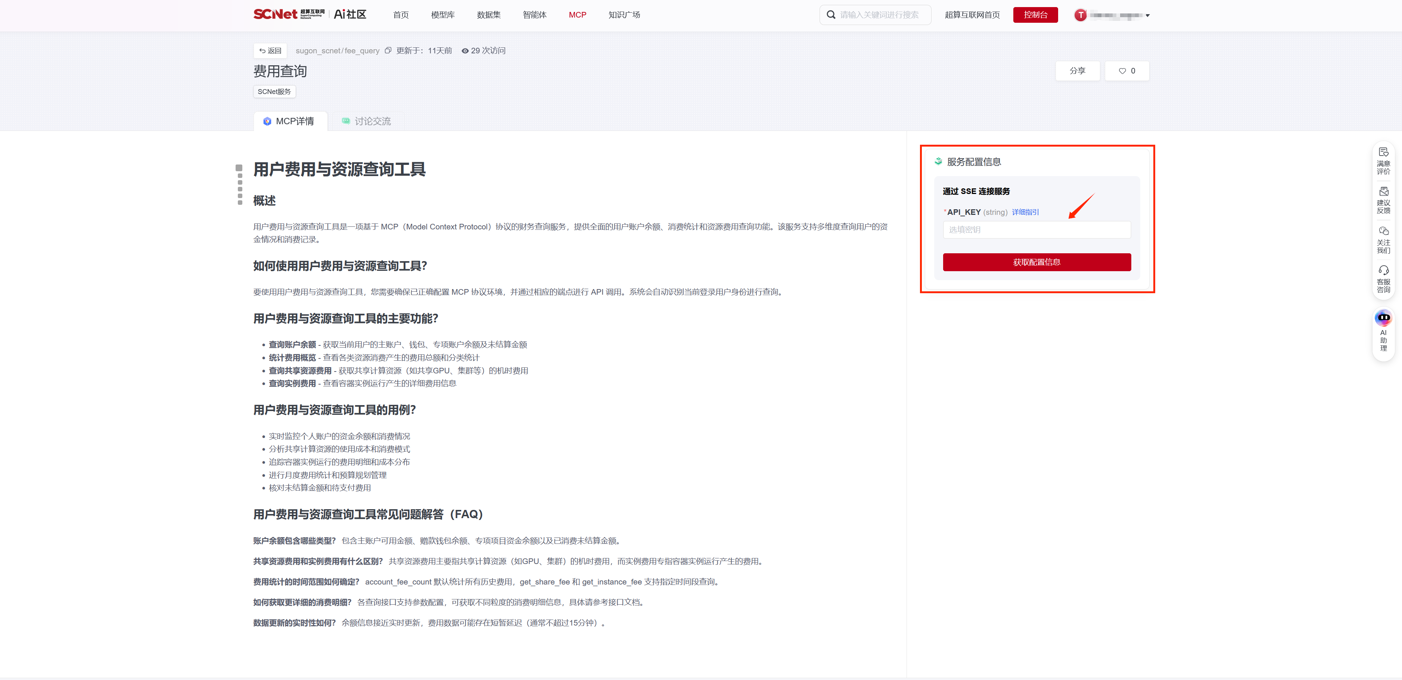Open the 模型库 navigation item
This screenshot has width=1402, height=680.
point(442,15)
